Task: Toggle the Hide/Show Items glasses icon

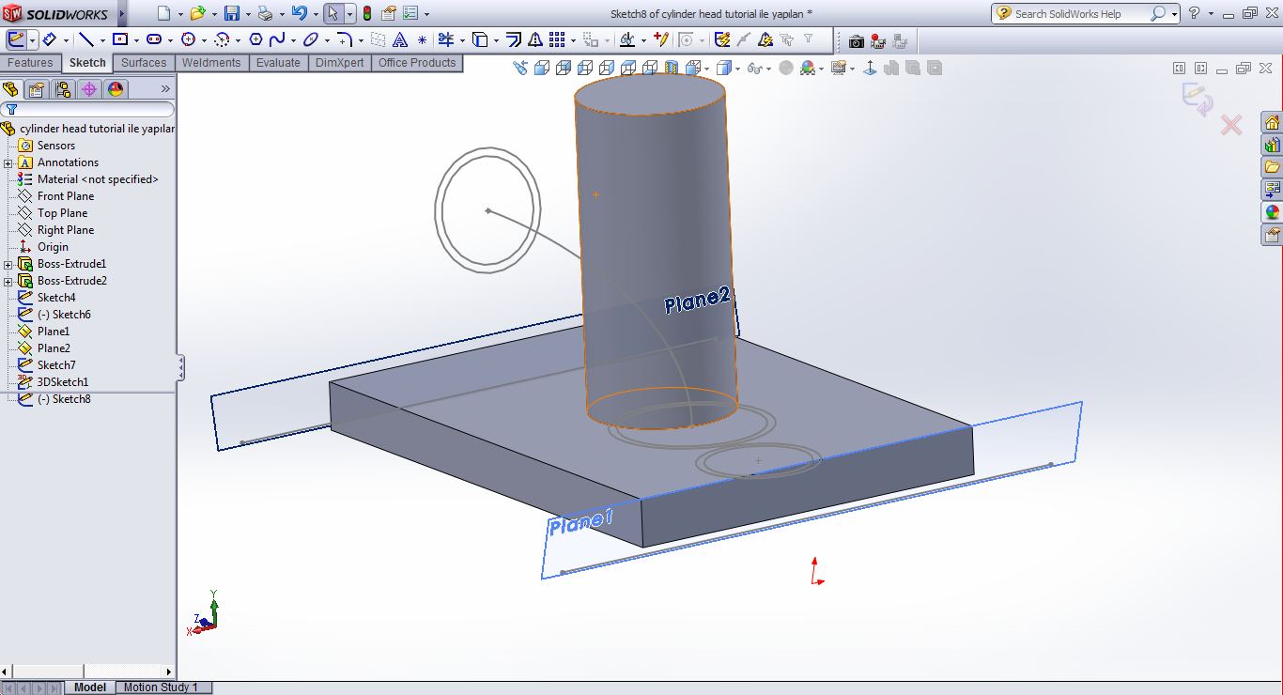Action: point(755,69)
